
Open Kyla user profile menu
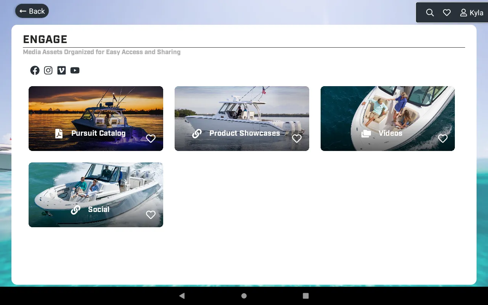(x=472, y=13)
